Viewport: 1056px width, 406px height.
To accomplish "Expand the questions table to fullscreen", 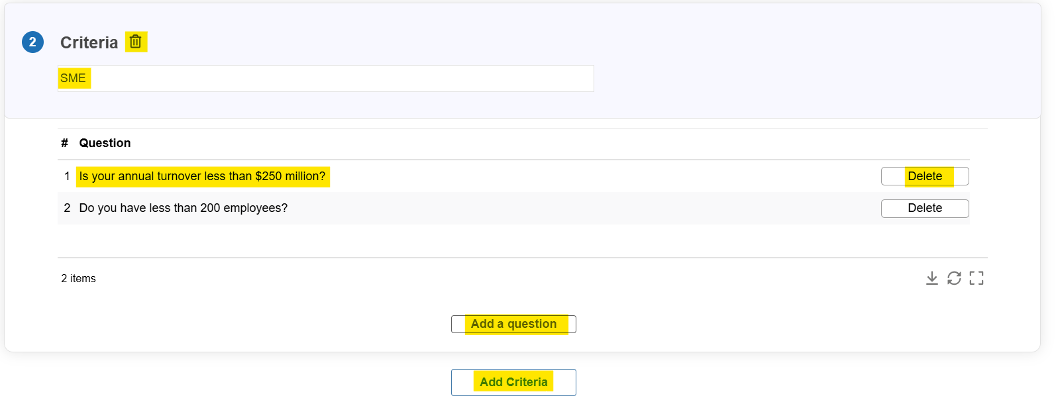I will (977, 278).
